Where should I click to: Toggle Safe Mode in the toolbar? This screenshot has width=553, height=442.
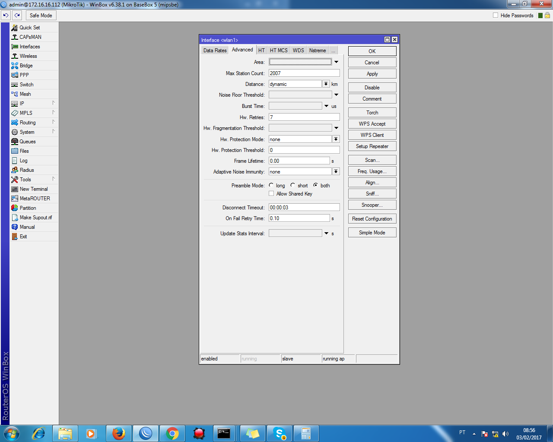[x=41, y=16]
